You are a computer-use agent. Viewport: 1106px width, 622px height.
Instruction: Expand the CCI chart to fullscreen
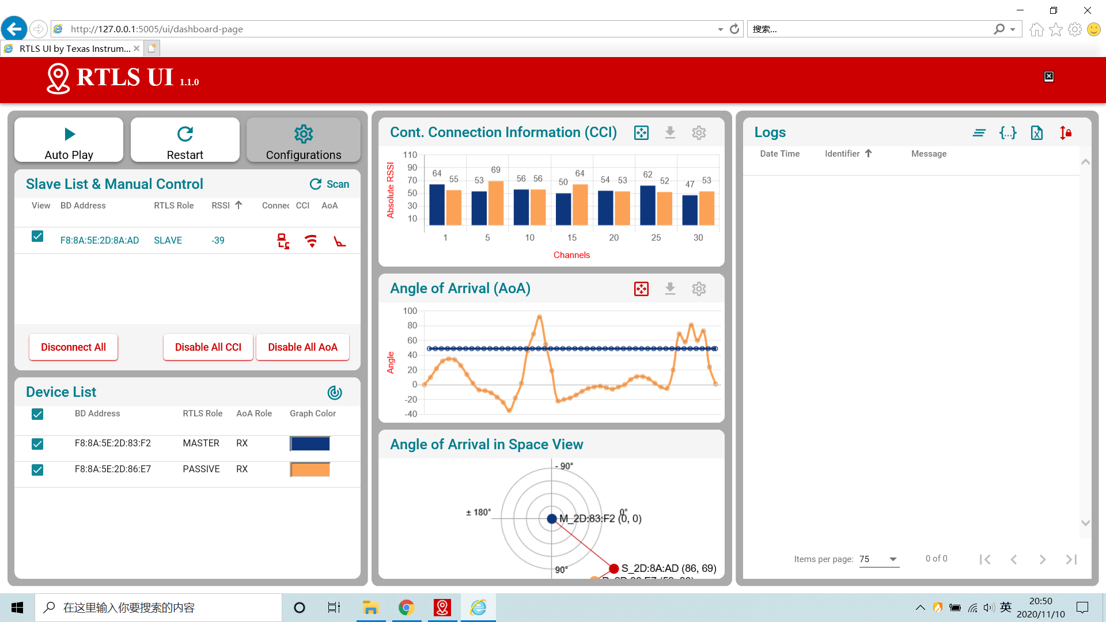pyautogui.click(x=641, y=133)
